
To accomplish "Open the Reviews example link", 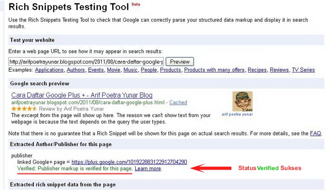I will (279, 70).
